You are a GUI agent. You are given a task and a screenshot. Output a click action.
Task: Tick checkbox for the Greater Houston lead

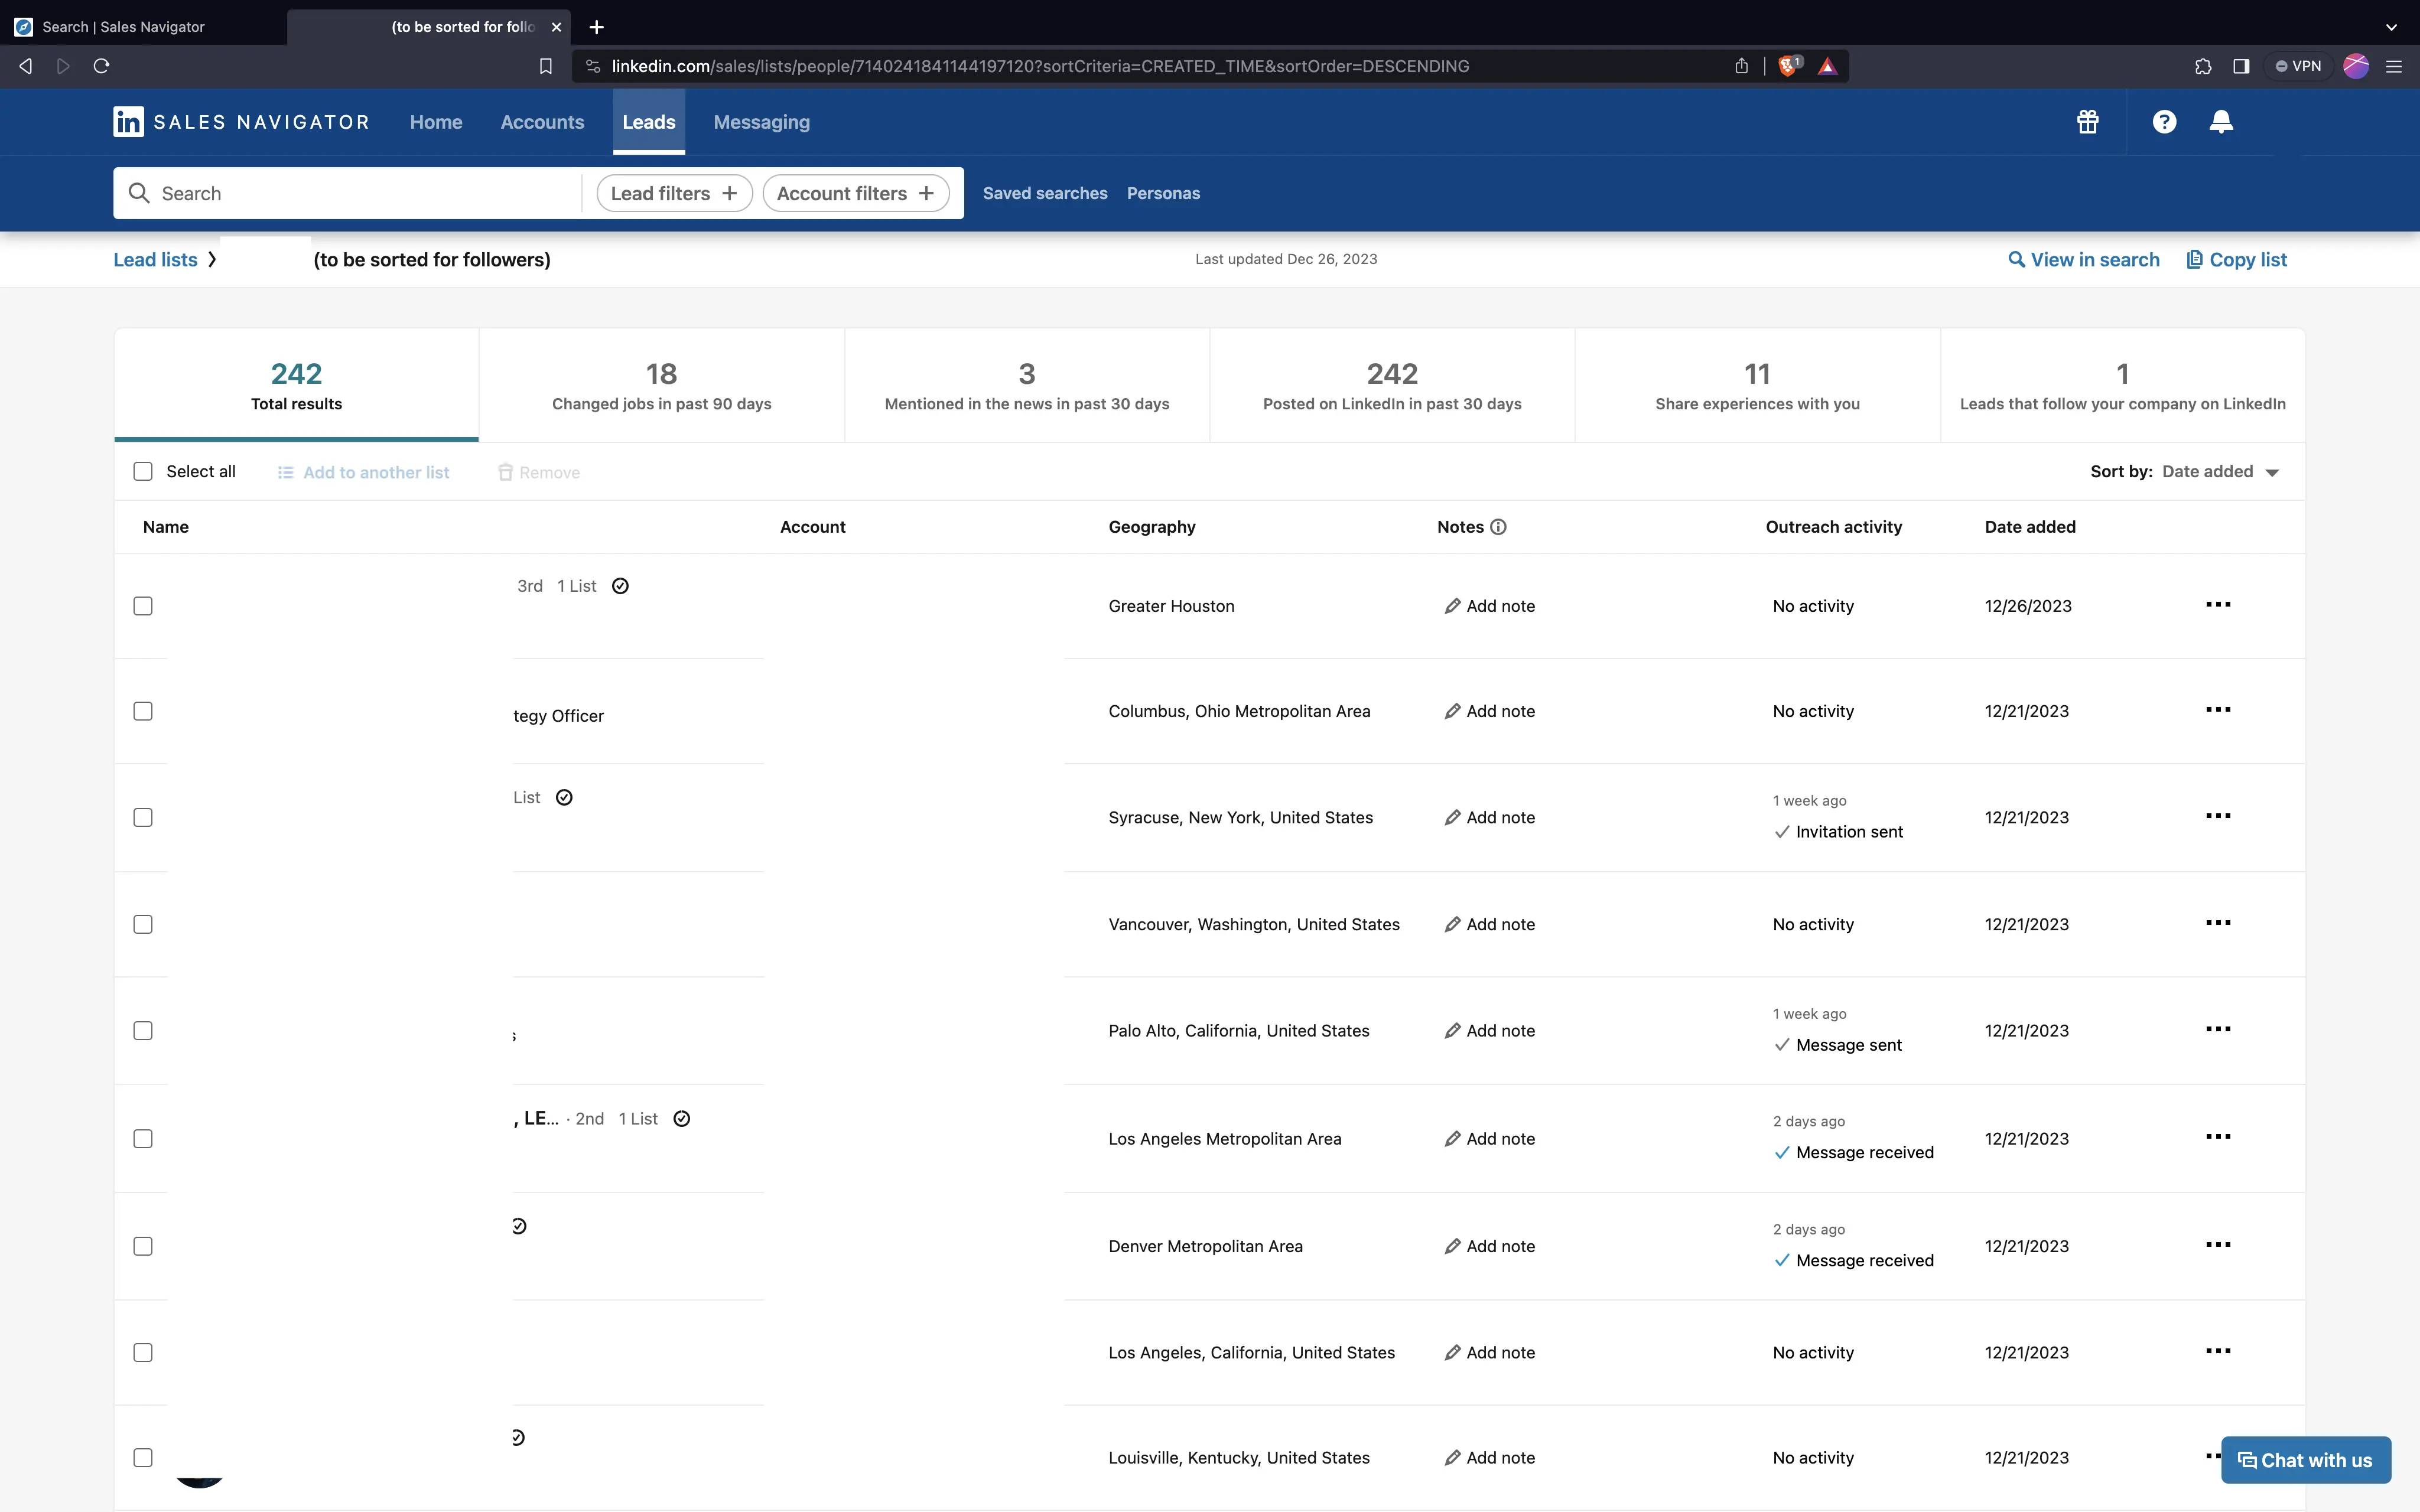[143, 606]
